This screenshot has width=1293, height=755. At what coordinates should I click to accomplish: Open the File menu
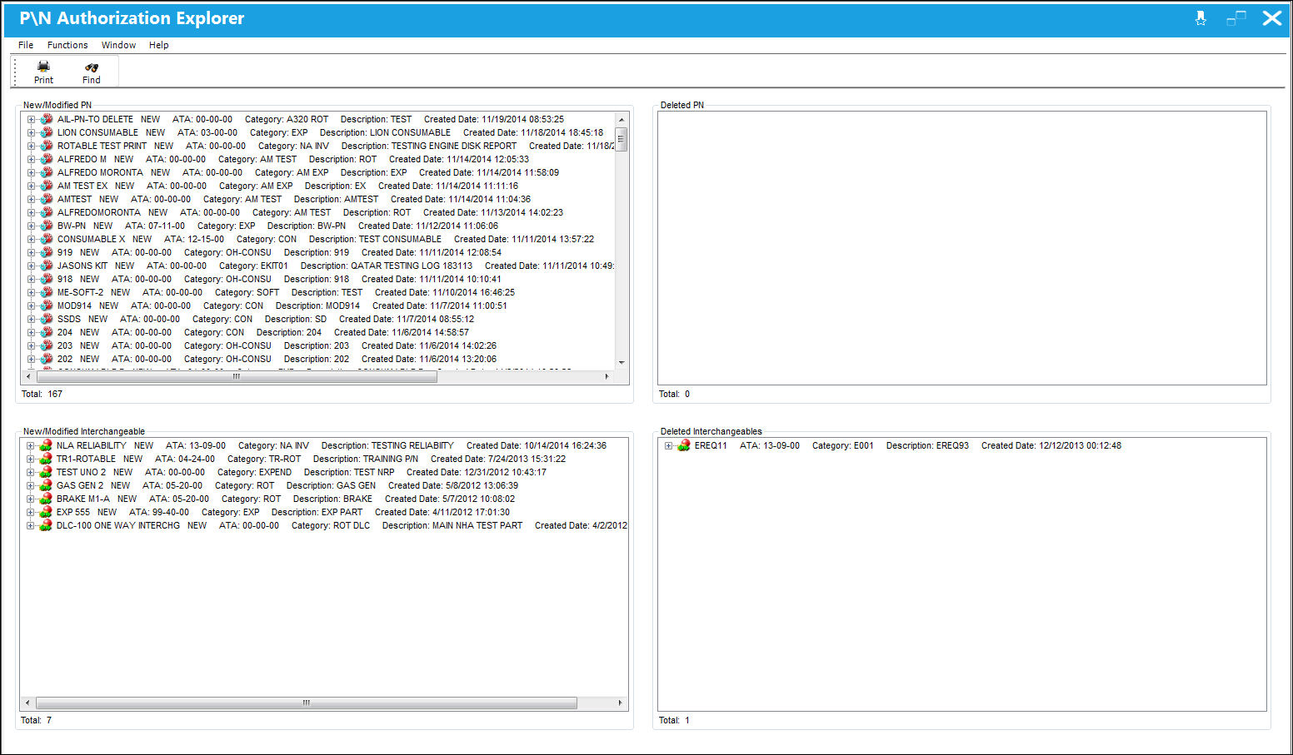[26, 45]
